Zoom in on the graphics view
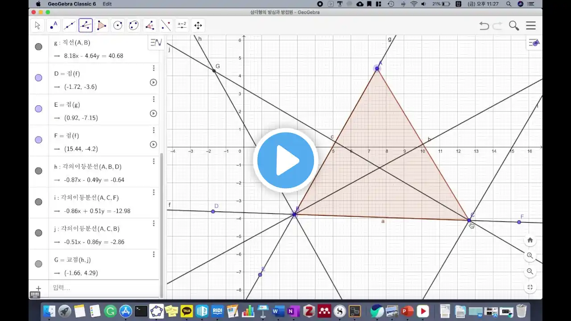 tap(530, 256)
